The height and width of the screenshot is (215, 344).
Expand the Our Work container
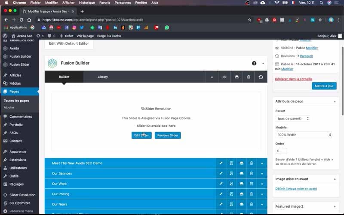click(262, 184)
